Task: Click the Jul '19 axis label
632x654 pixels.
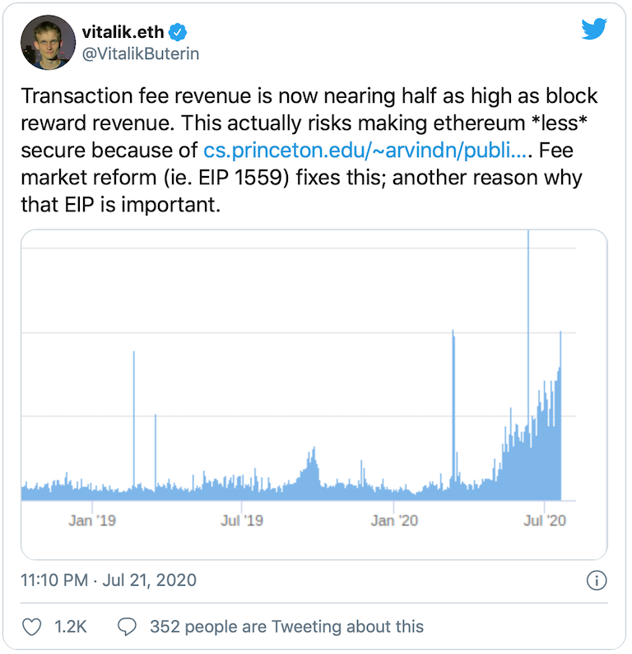Action: click(242, 520)
